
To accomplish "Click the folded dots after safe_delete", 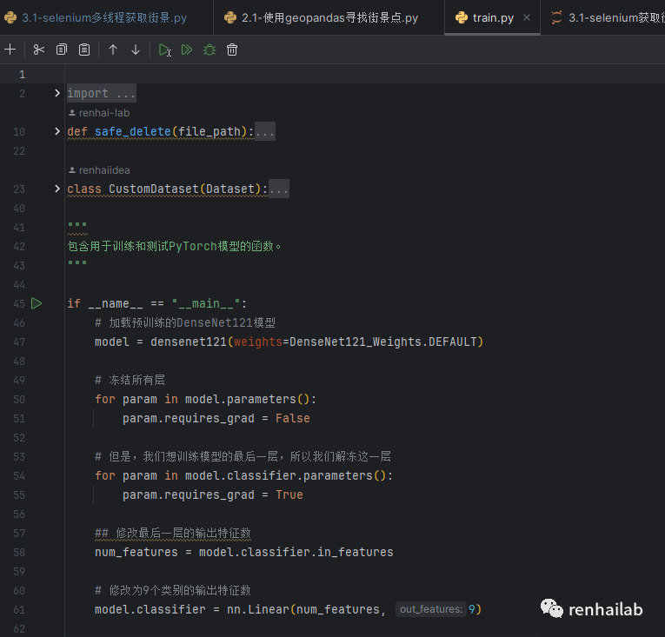I will pos(265,131).
